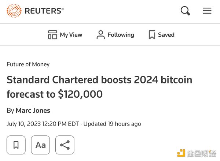Viewport: 220px width, 161px height.
Task: Select the Following tab label
Action: 121,35
